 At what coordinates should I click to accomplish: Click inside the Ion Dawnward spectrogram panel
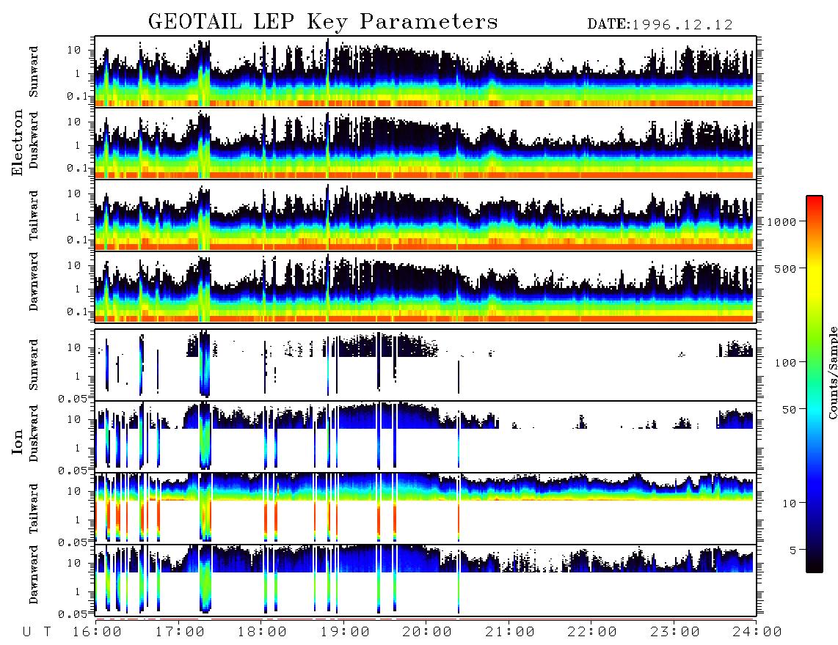point(426,580)
